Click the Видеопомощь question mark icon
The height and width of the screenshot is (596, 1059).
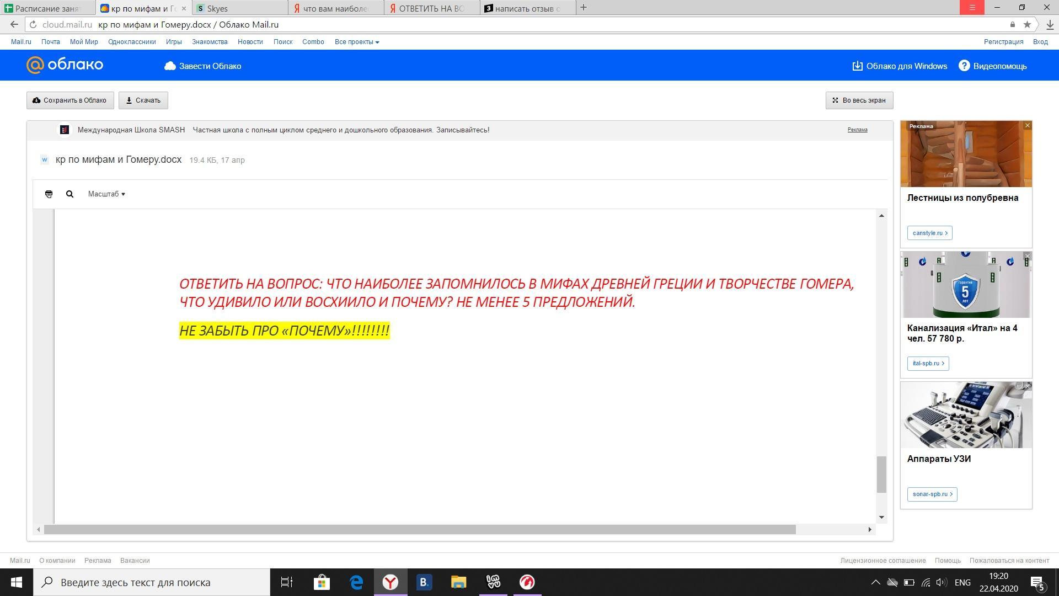click(964, 66)
